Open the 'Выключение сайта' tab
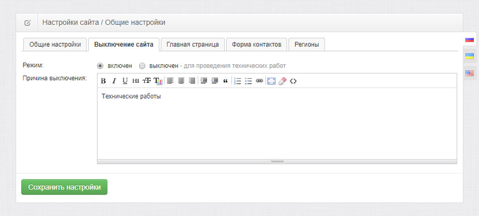Image resolution: width=479 pixels, height=216 pixels. point(124,45)
